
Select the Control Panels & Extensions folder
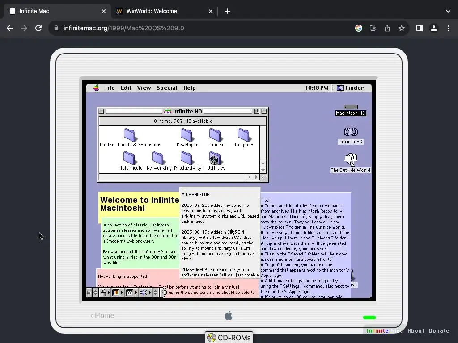[130, 138]
